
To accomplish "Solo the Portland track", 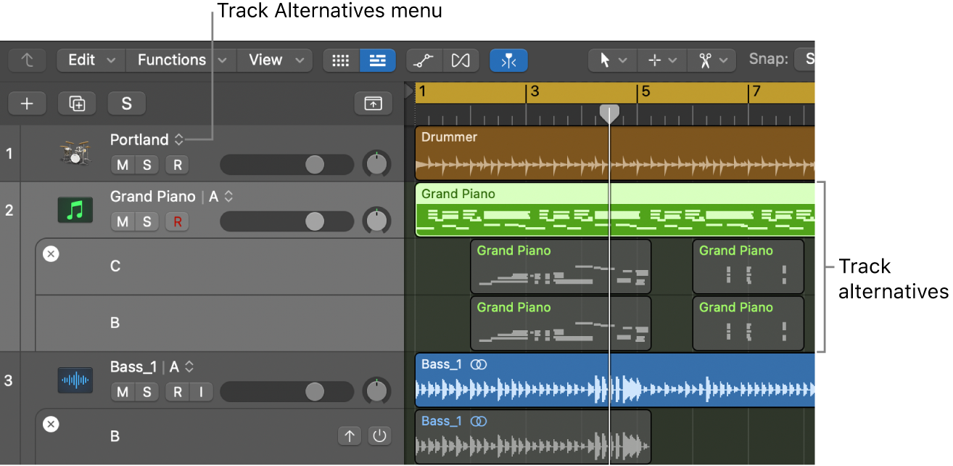I will [147, 165].
